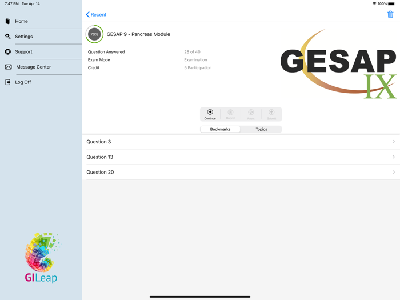Open Support in the sidebar
The width and height of the screenshot is (400, 300).
click(41, 52)
